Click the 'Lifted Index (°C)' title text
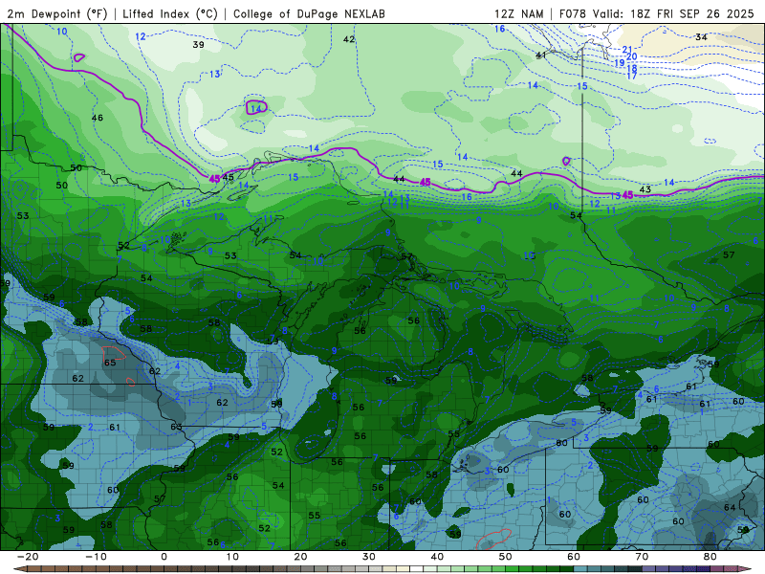 point(170,14)
